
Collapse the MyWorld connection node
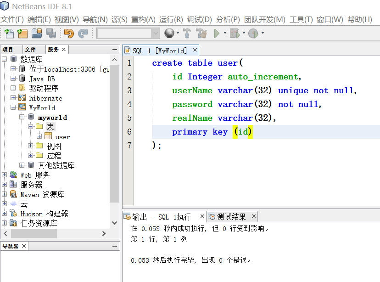(x=13, y=107)
